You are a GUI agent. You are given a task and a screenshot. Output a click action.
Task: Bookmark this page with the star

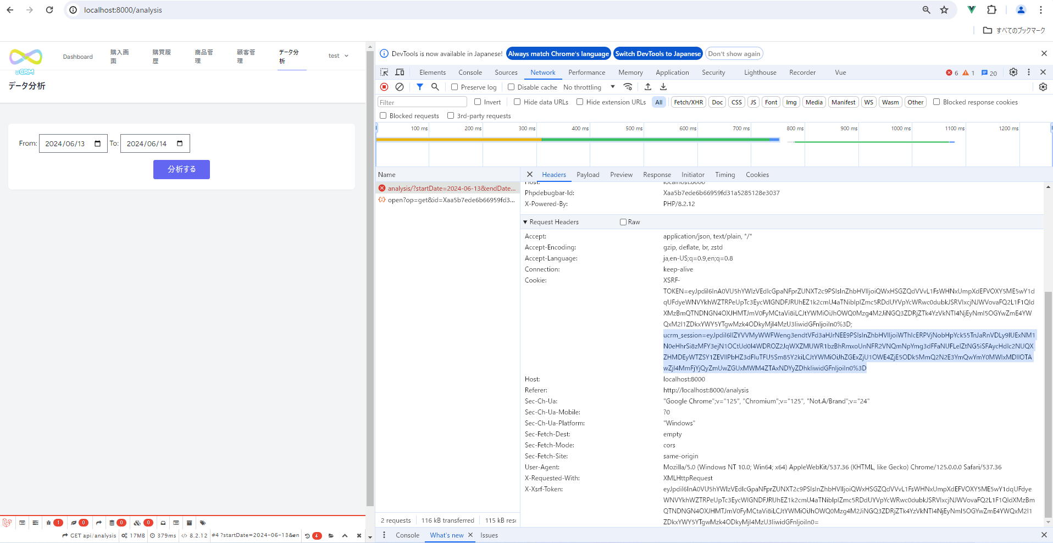click(944, 10)
